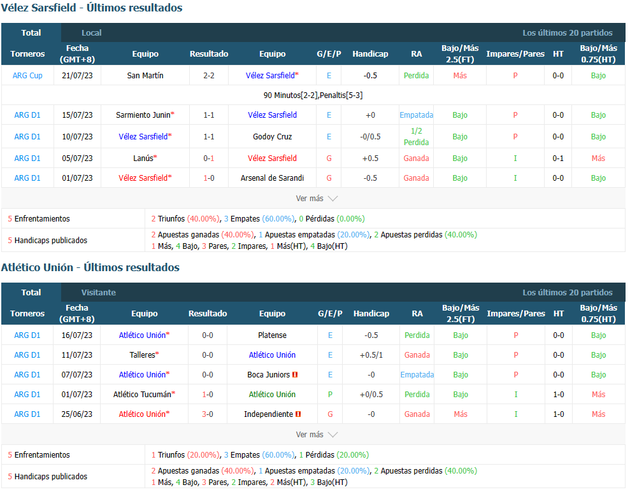Click Atlético Tucumán team name

coord(142,395)
